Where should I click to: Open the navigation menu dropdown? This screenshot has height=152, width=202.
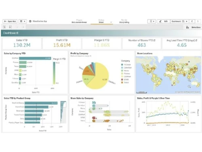[23, 21]
